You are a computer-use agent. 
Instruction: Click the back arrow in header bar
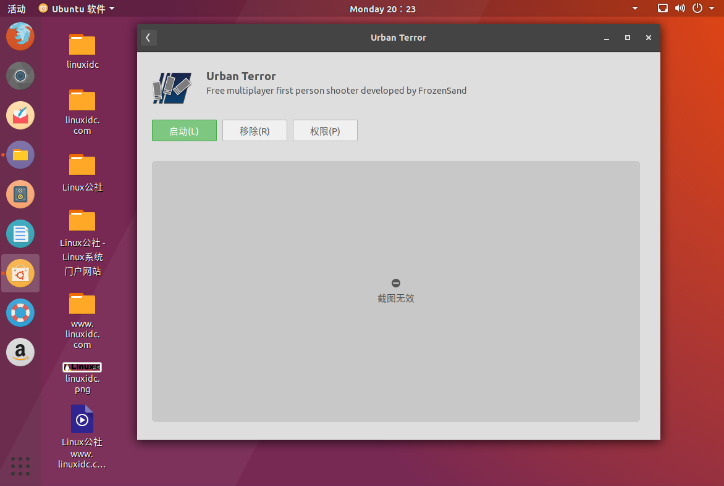[148, 38]
